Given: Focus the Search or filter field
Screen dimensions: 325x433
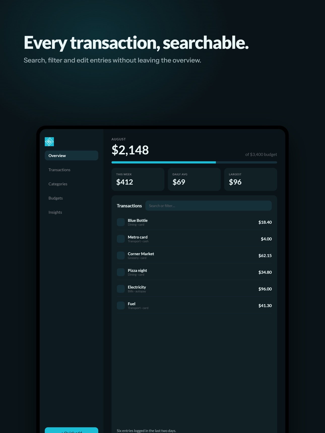Looking at the screenshot, I should click(x=208, y=206).
